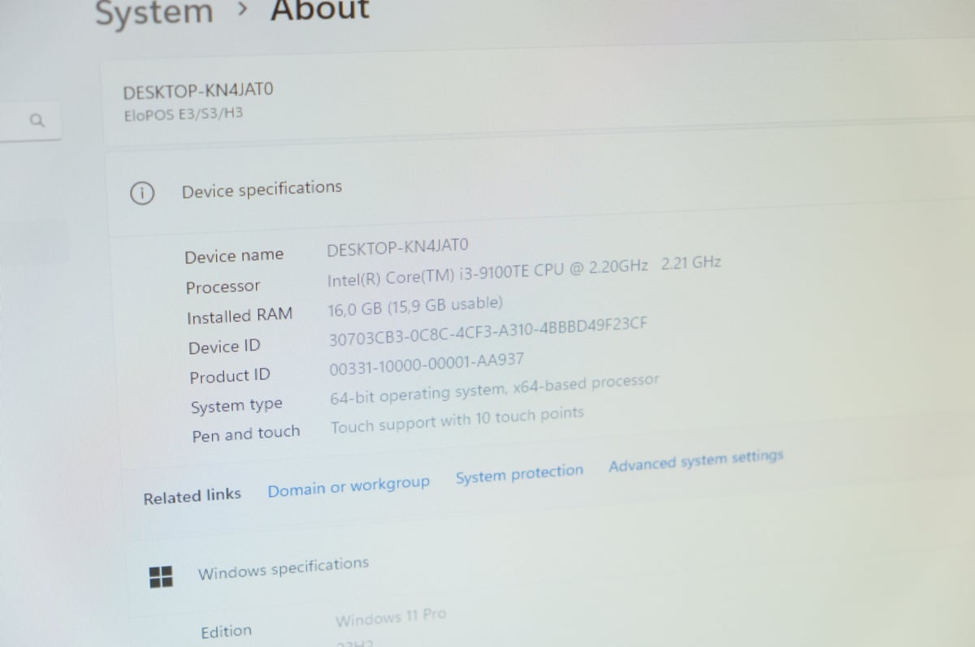This screenshot has width=975, height=647.
Task: Select the 64-bit operating system value
Action: tap(494, 389)
